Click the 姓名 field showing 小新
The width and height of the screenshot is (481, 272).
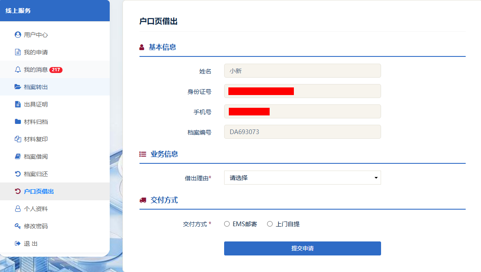coord(302,71)
